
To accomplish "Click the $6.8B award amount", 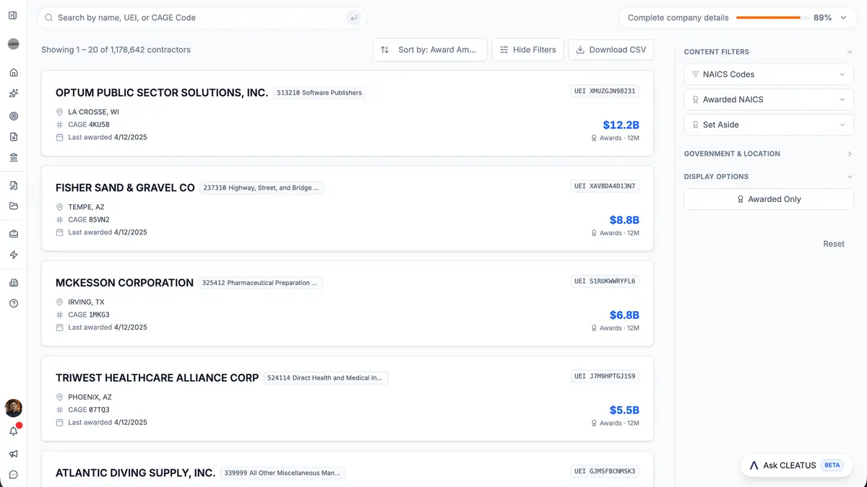I will coord(624,315).
